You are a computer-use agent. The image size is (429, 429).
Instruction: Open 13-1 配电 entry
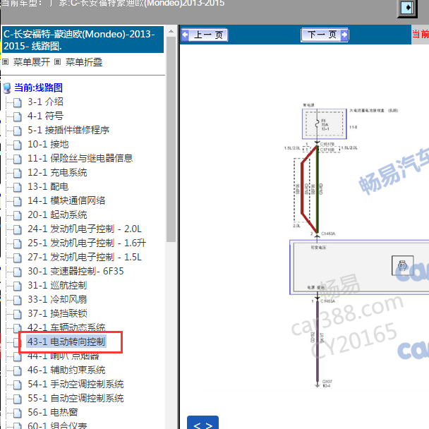48,186
